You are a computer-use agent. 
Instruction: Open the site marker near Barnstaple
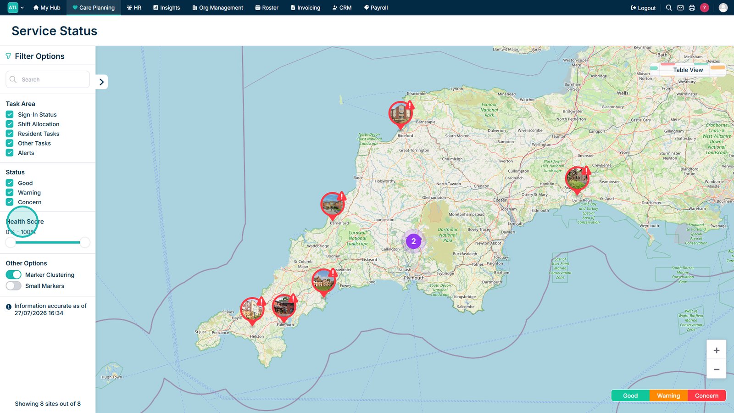tap(400, 114)
